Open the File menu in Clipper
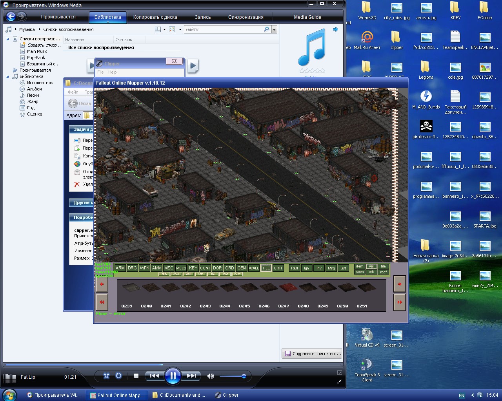Viewport: 502px width, 401px height. (x=100, y=72)
